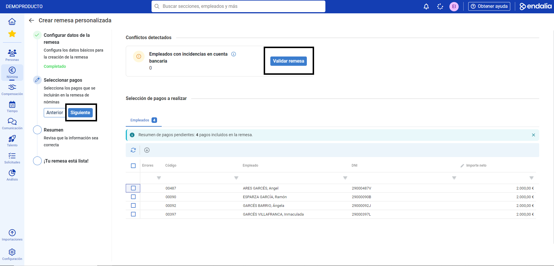Open the Empleado column filter
554x266 pixels.
(x=345, y=178)
